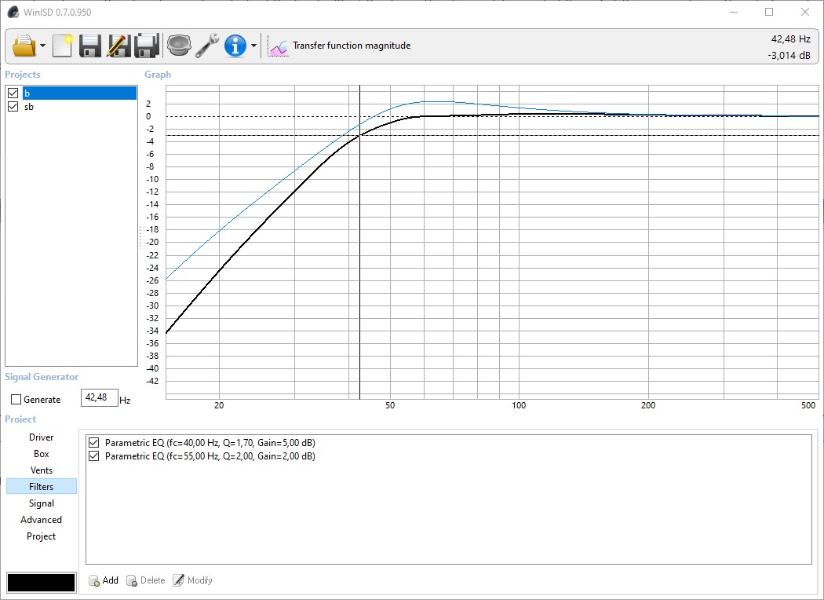This screenshot has width=824, height=600.
Task: Open the Signal tab
Action: [x=41, y=503]
